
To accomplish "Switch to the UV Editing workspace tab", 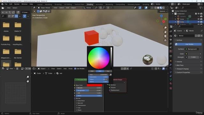I will (68, 4).
